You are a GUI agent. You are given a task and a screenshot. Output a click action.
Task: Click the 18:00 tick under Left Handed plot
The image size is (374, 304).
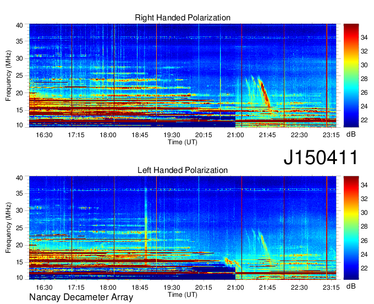(108, 287)
